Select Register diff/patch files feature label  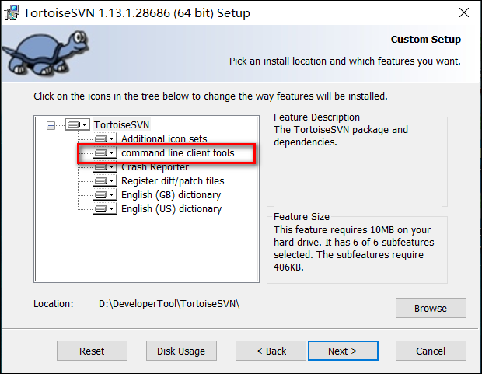[173, 181]
